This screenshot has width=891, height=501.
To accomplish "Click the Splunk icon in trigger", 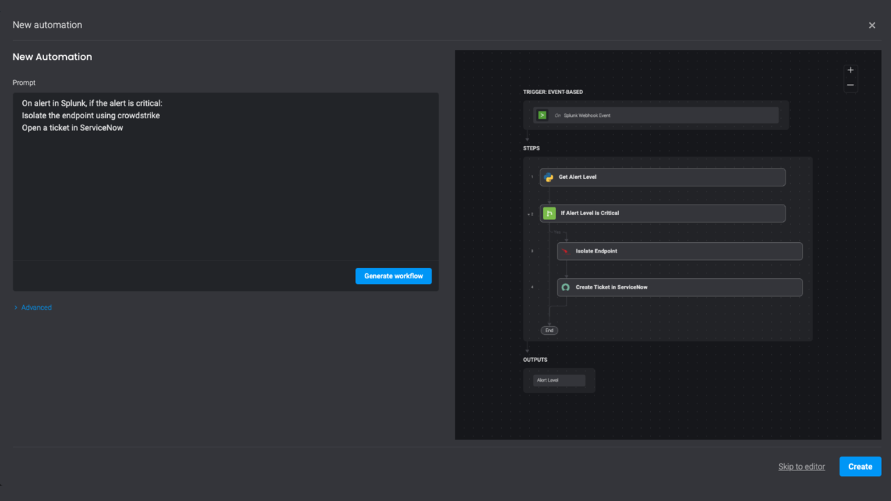I will (542, 116).
